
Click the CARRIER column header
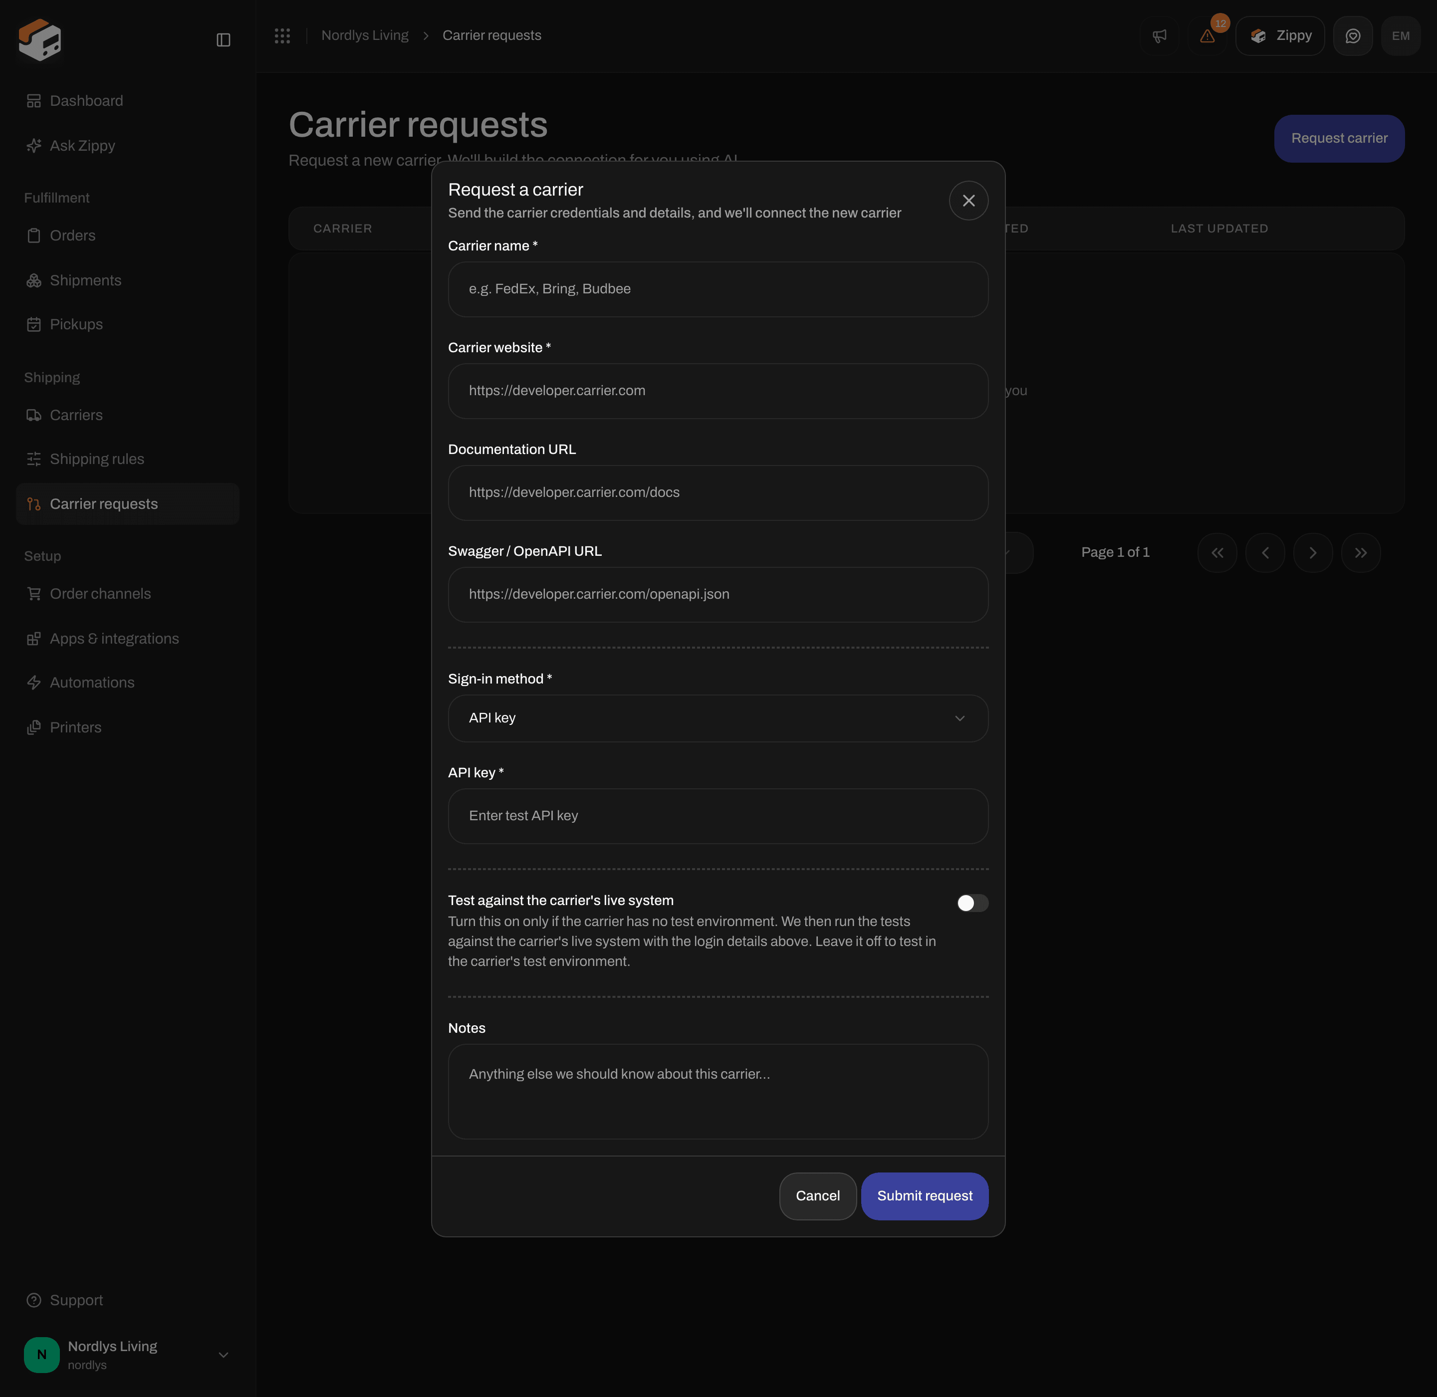pyautogui.click(x=342, y=229)
